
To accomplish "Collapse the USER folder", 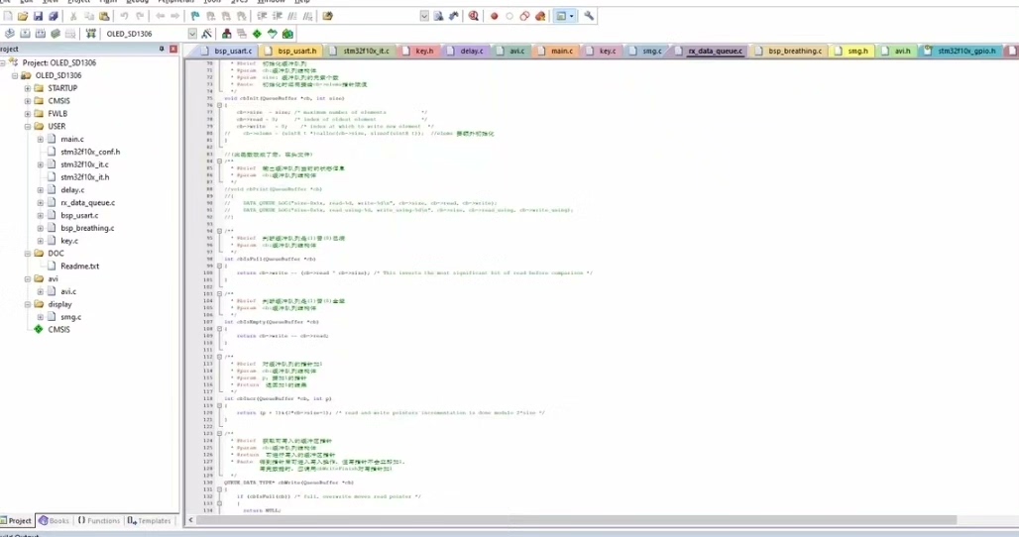I will tap(28, 127).
